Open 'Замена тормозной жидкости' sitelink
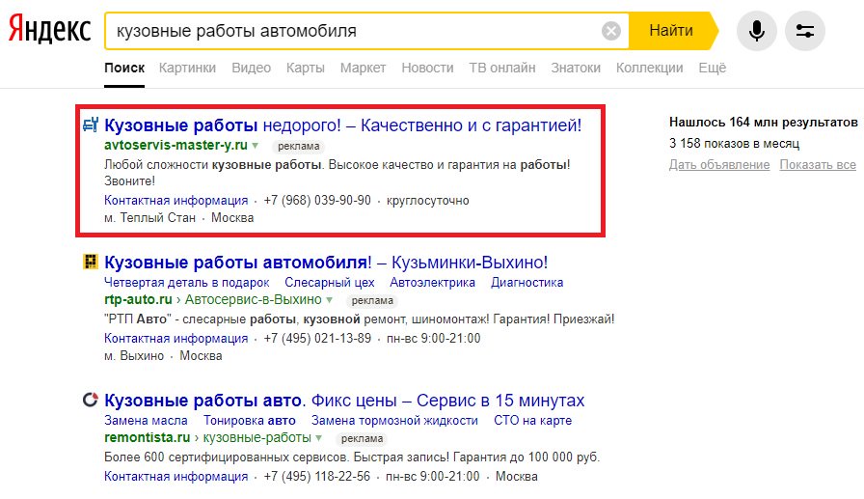The width and height of the screenshot is (864, 499). click(394, 420)
